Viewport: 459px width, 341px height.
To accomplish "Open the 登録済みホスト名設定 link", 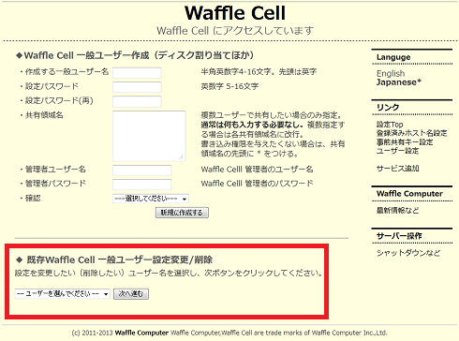I will [x=411, y=133].
